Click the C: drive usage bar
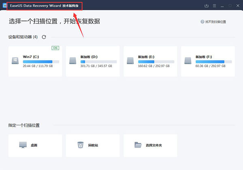This screenshot has width=243, height=170. 41,62
